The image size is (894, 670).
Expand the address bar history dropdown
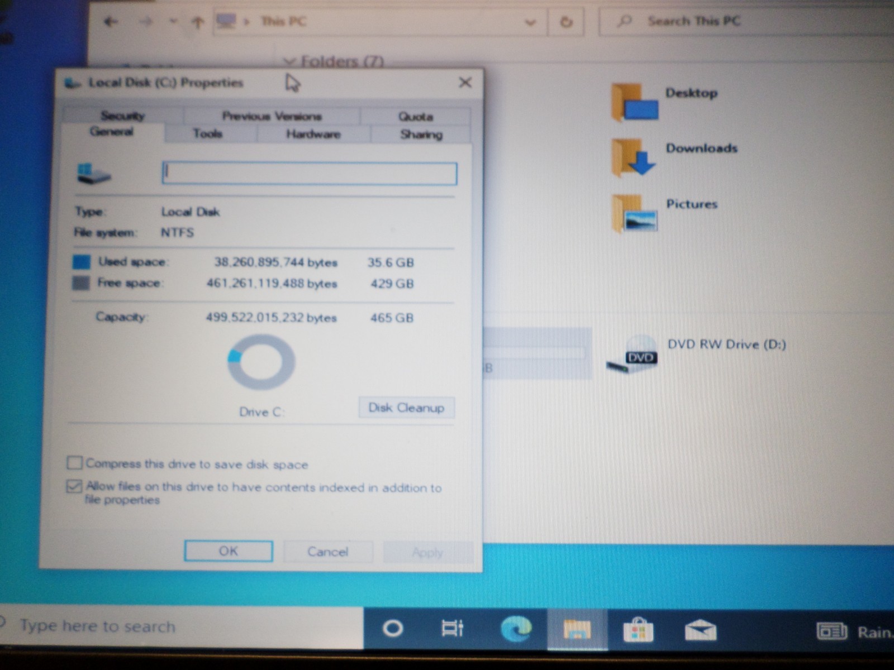[x=530, y=23]
